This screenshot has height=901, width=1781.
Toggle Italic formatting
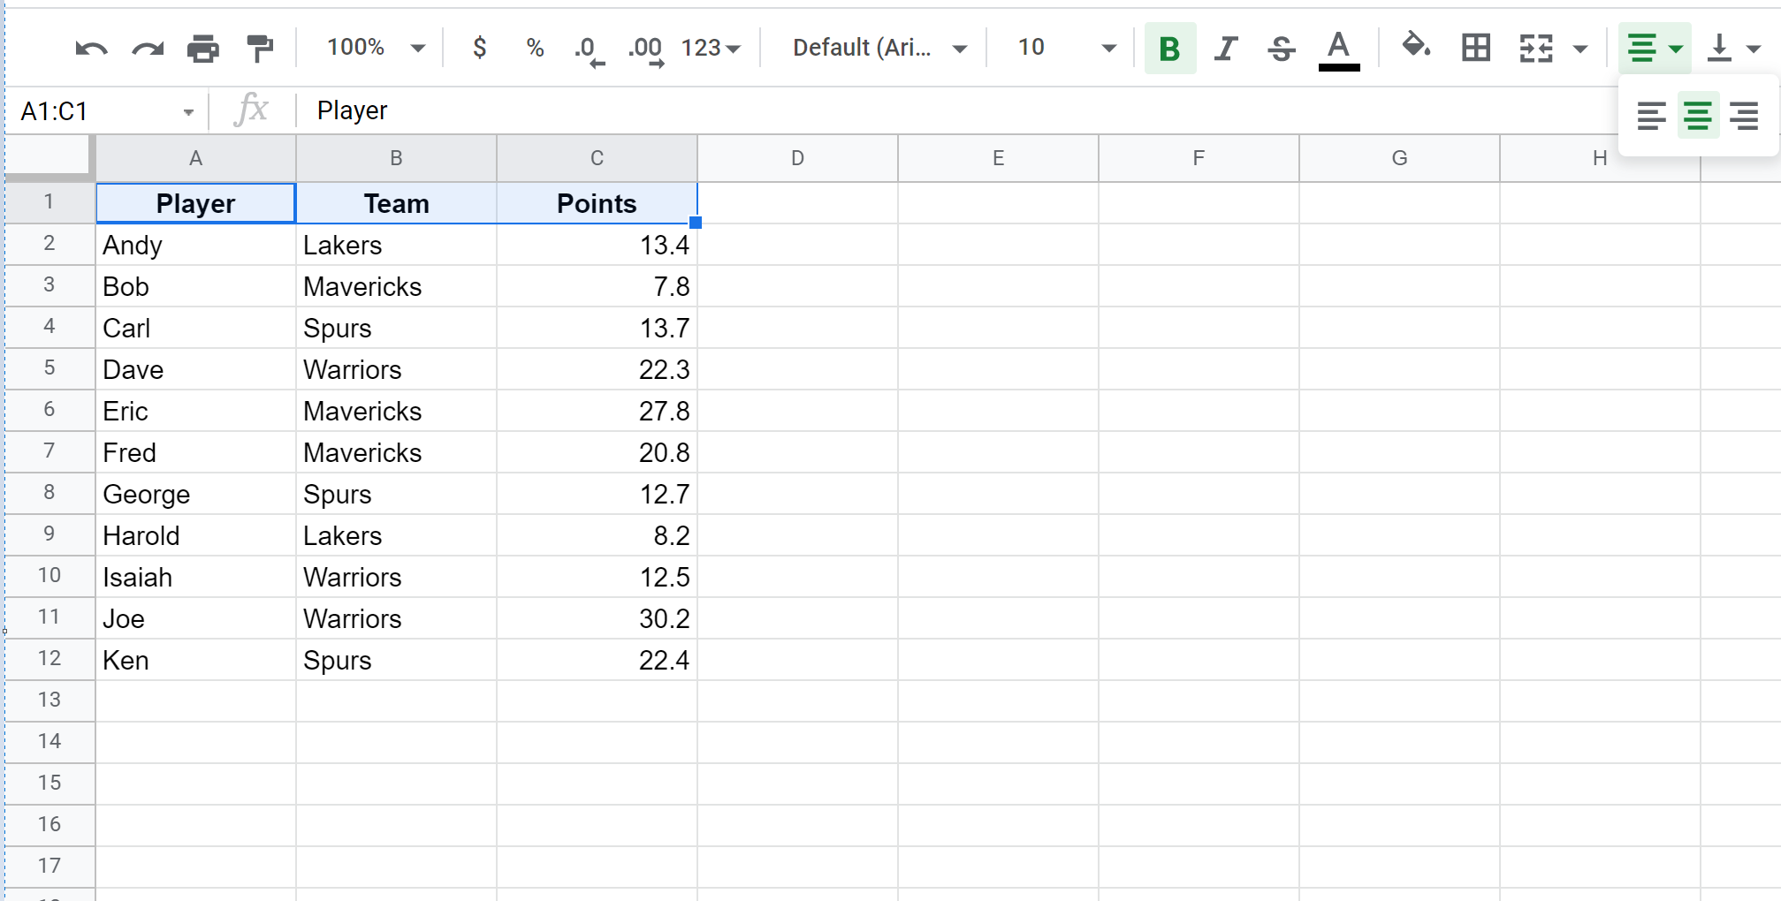(x=1225, y=49)
